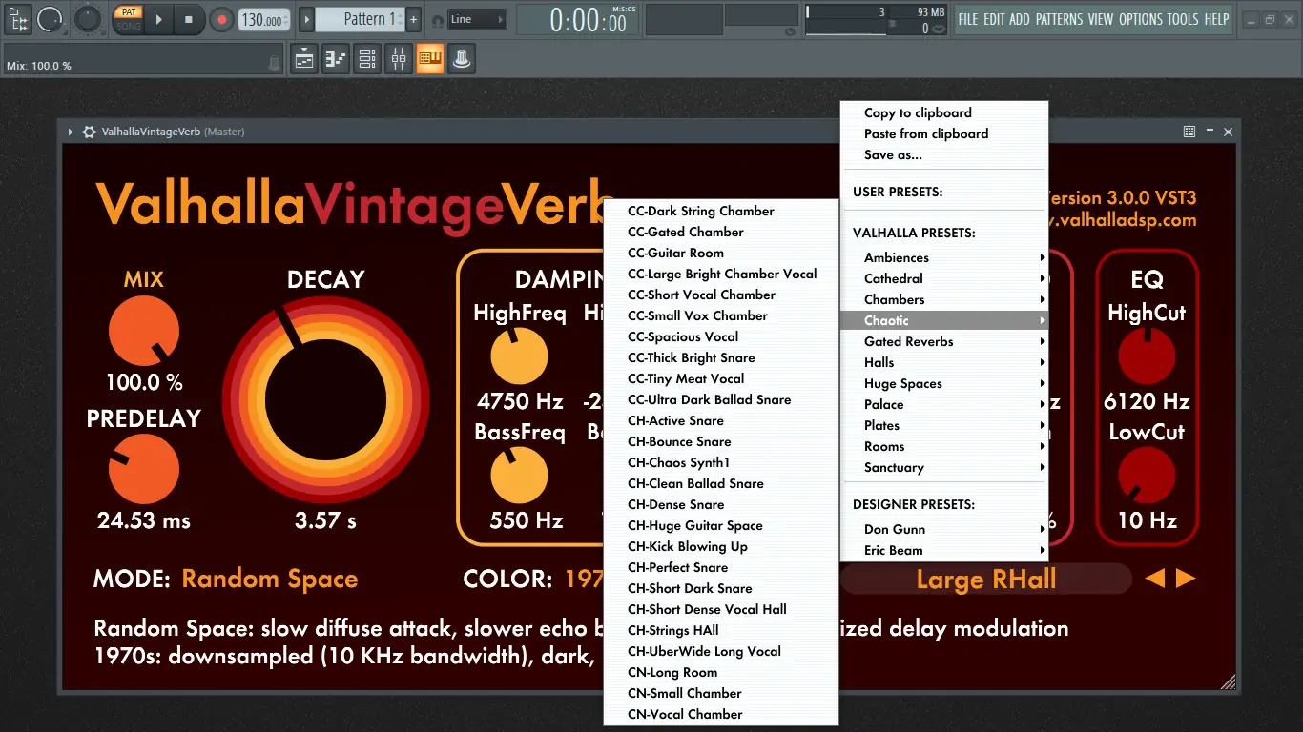
Task: Click the BassFreq damping knob
Action: tap(519, 475)
